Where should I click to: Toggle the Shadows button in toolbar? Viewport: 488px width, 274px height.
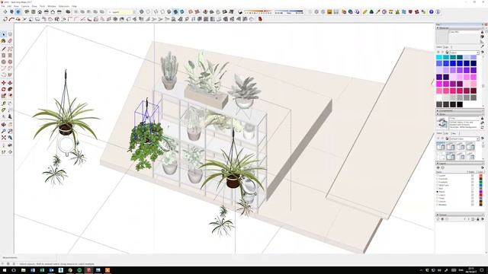click(240, 12)
